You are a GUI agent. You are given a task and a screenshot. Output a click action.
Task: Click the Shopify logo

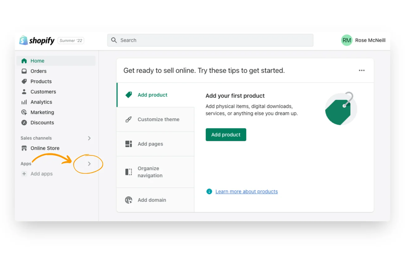37,40
